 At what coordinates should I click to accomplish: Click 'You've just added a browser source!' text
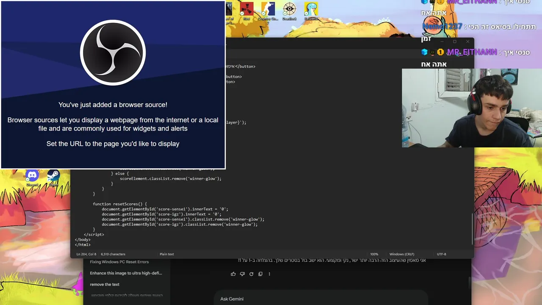click(x=113, y=105)
